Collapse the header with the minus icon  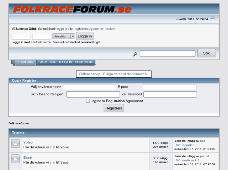click(x=212, y=18)
